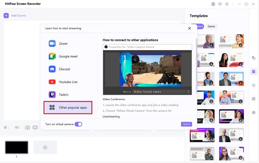Viewport: 259px width, 163px height.
Task: Select the template with elderly man in suit
Action: pyautogui.click(x=231, y=135)
